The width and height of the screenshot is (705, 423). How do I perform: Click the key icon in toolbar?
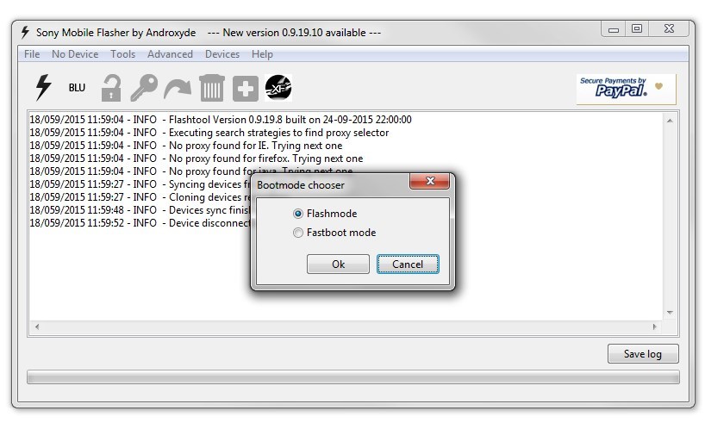144,88
